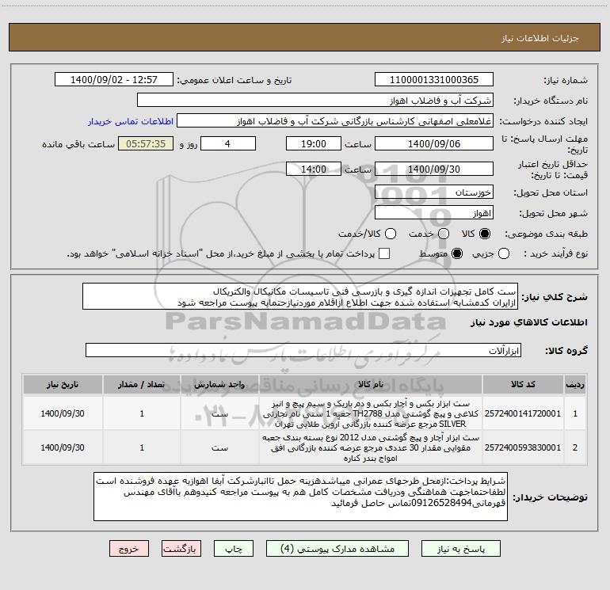The width and height of the screenshot is (610, 590).
Task: Click the 'ردیف' column header
Action: click(575, 384)
